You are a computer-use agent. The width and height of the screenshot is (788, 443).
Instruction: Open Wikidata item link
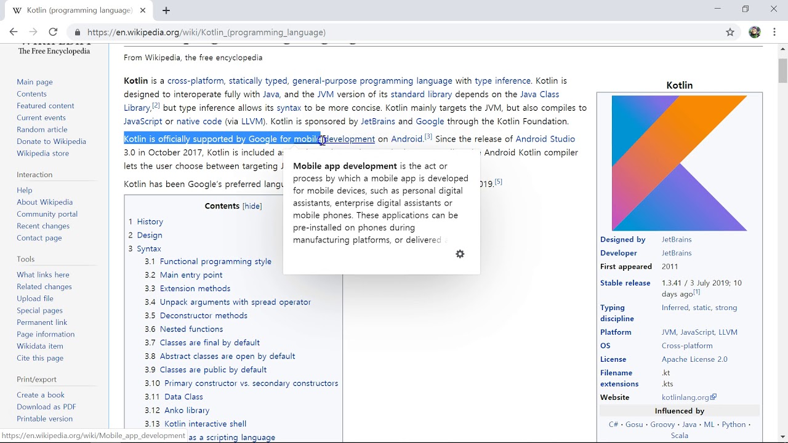tap(40, 346)
